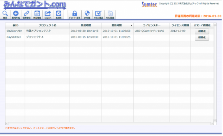Open the 休日登録 calendar icon
The width and height of the screenshot is (223, 136).
[37, 15]
